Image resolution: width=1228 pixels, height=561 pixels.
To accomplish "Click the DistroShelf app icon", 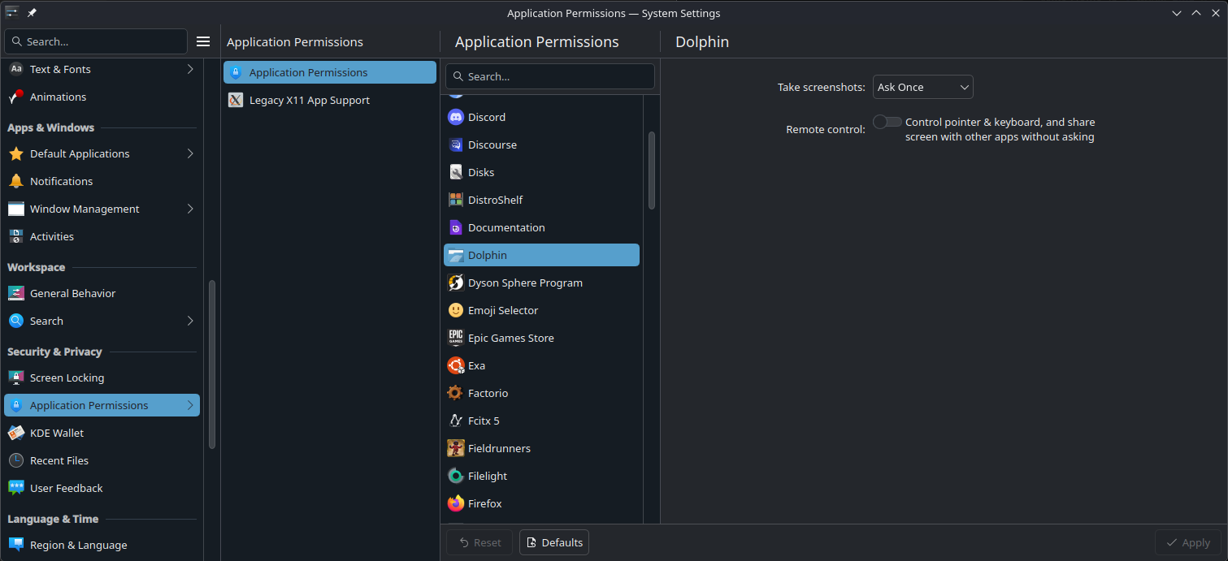I will click(456, 200).
